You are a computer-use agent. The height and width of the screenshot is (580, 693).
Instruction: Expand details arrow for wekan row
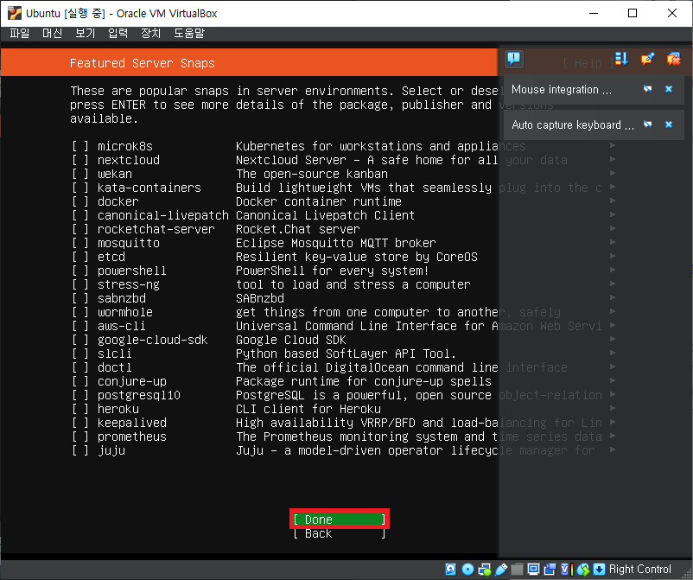coord(613,173)
